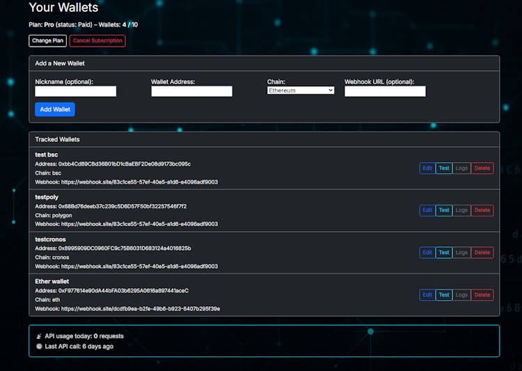Click the 'Chain: eth' text
Screen dimensions: 522x371
pyautogui.click(x=47, y=300)
